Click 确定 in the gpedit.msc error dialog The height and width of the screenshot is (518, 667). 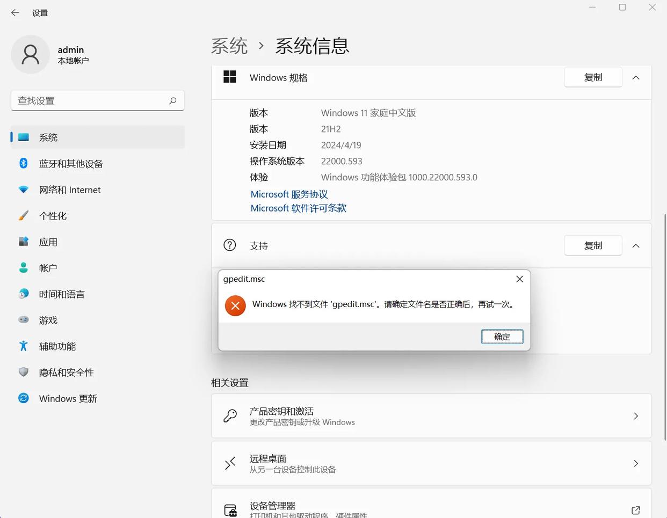pos(502,337)
